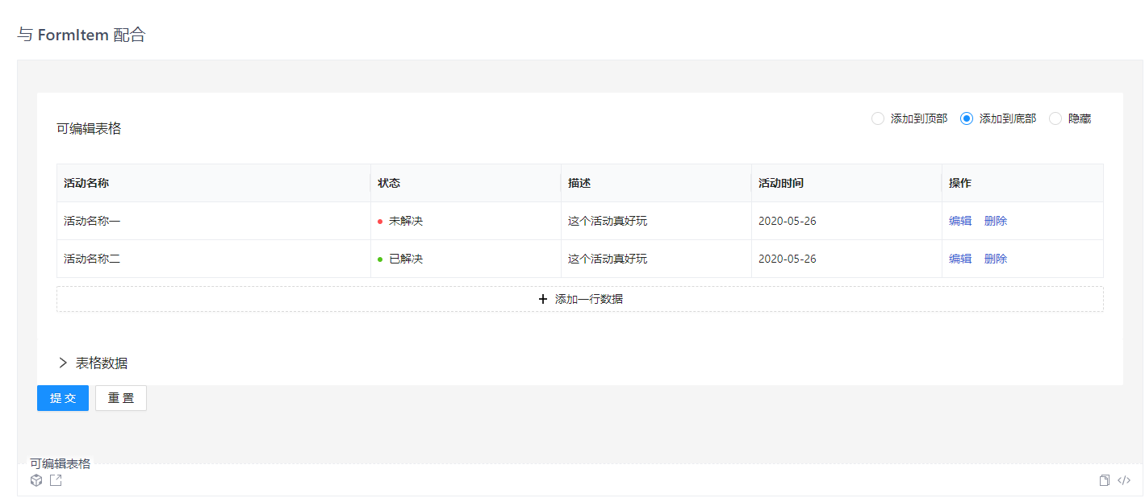The image size is (1145, 498).
Task: Select 添加到顶部 radio option
Action: tap(909, 118)
